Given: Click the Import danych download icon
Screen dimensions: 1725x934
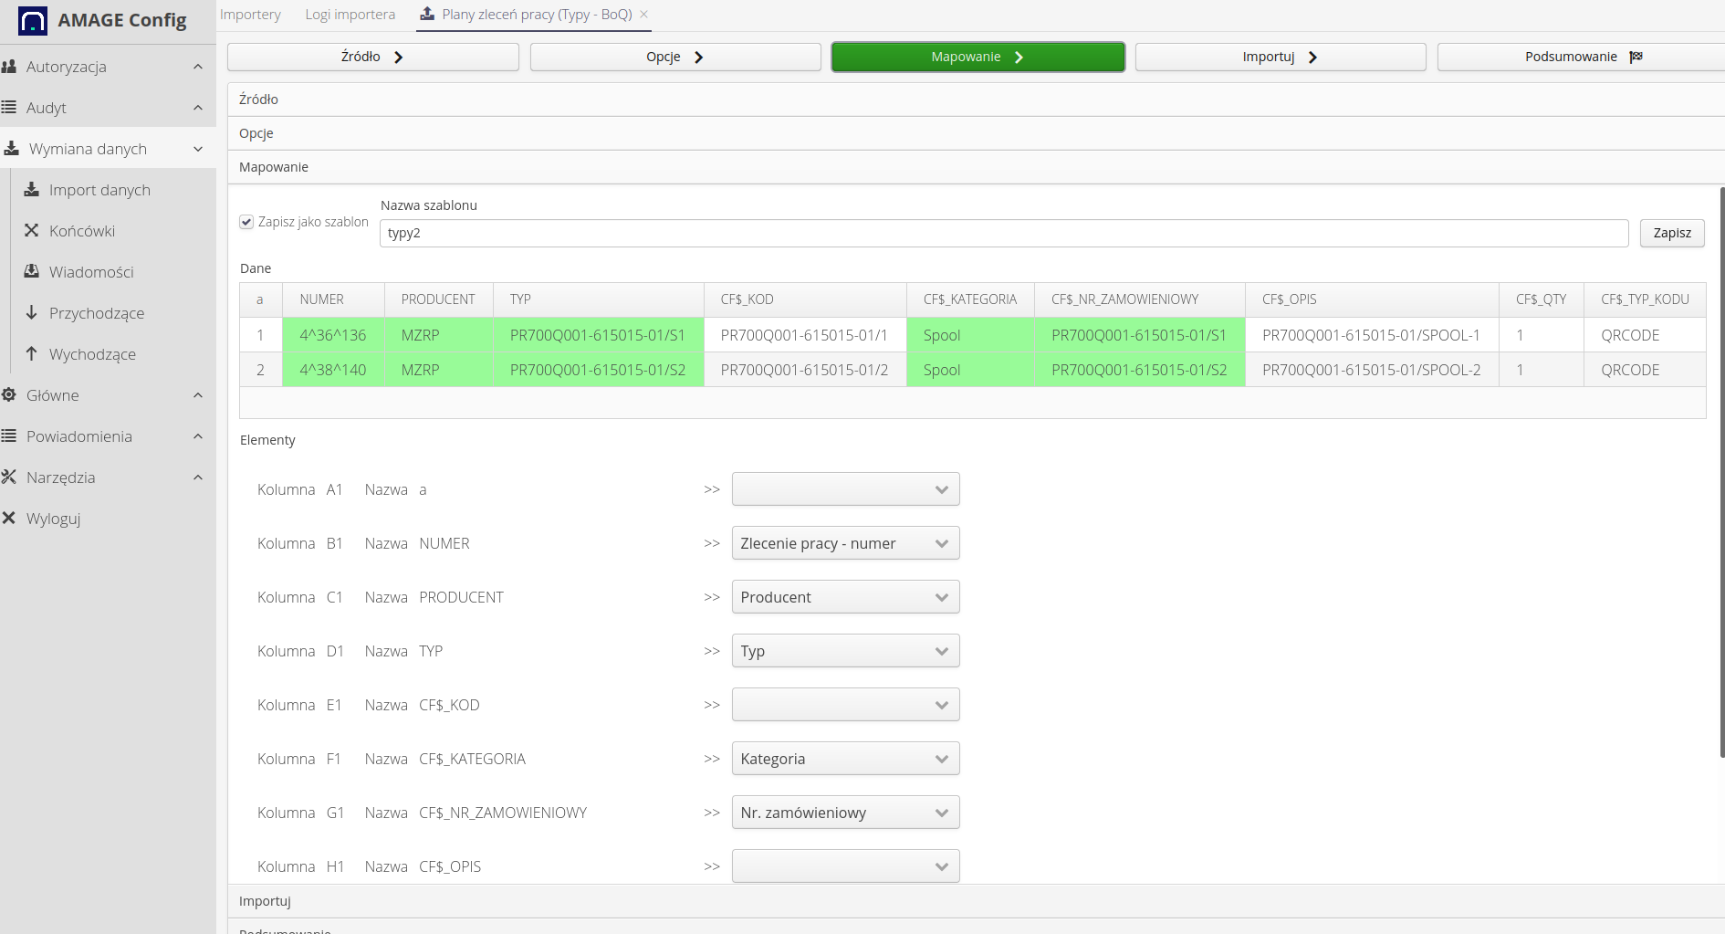Looking at the screenshot, I should pos(32,190).
